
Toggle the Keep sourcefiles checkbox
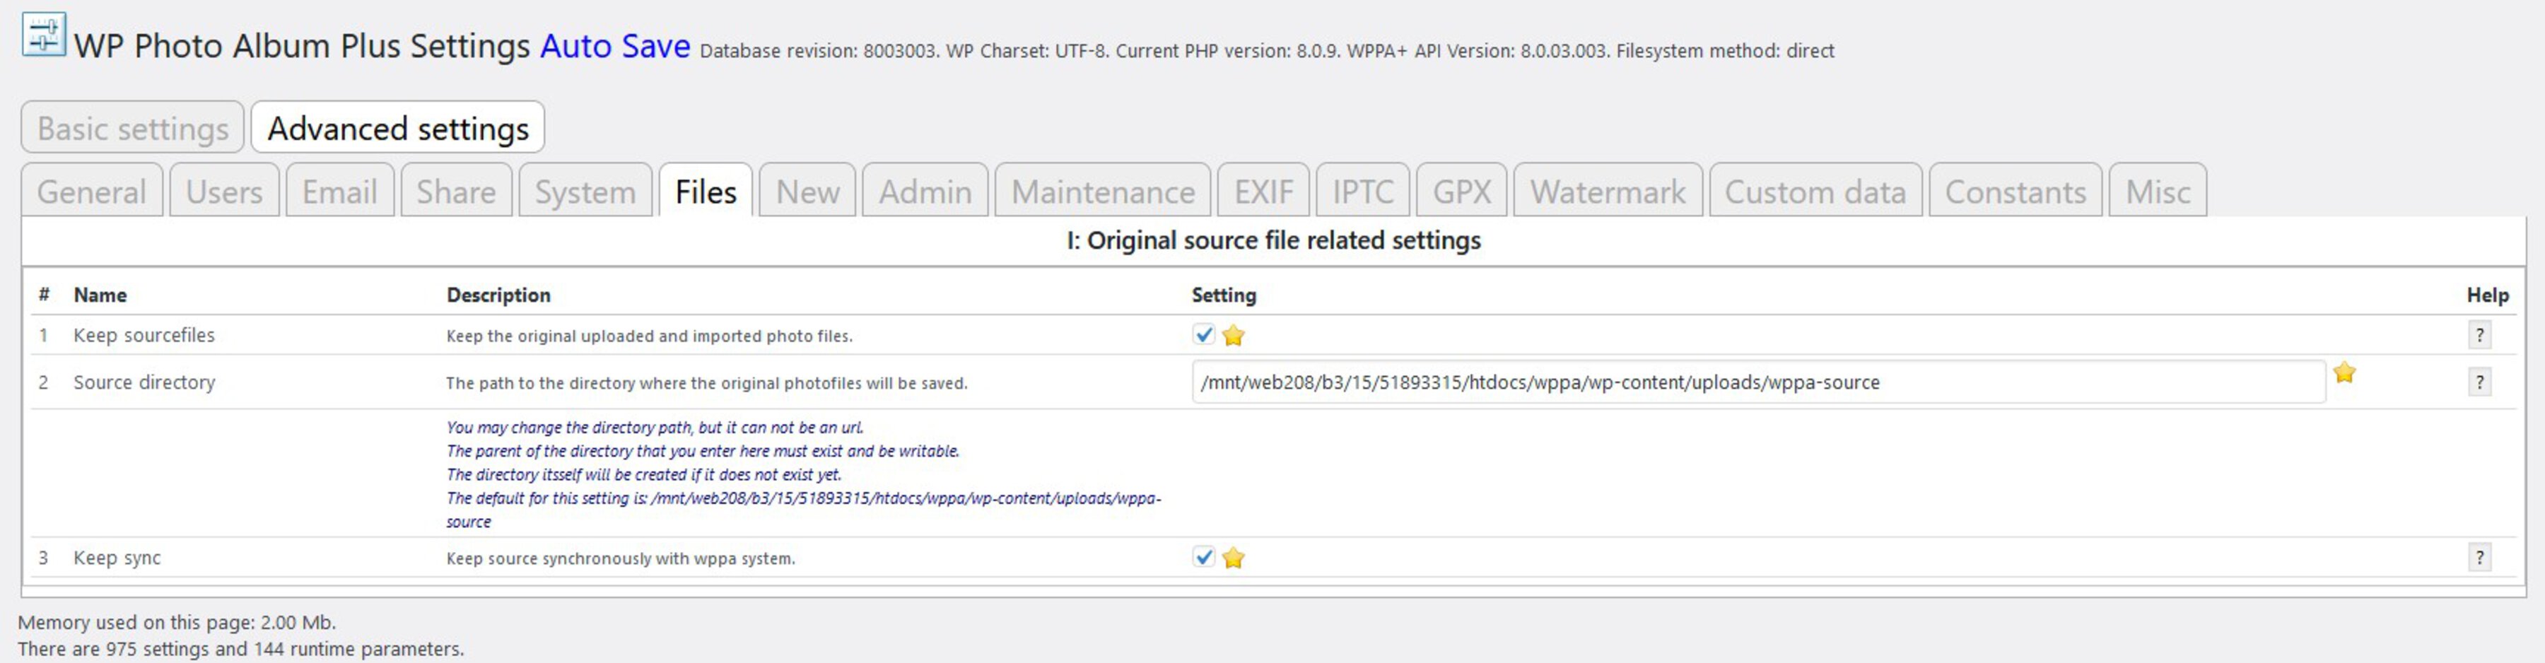1203,335
